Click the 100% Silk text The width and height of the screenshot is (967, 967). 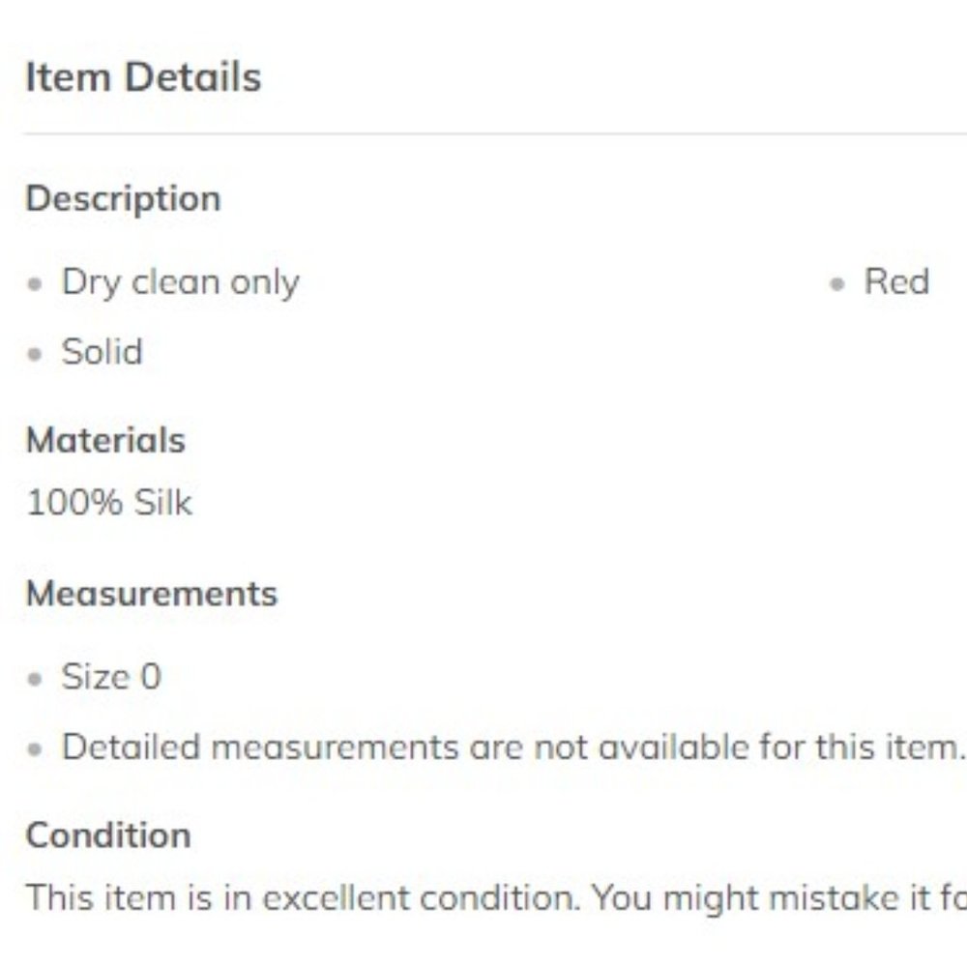pos(109,502)
